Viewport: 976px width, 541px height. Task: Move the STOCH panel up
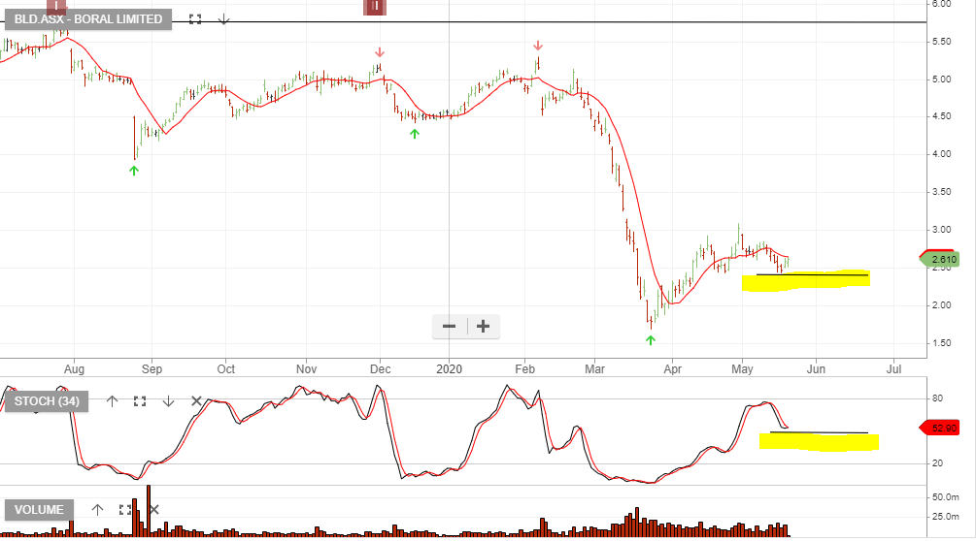(112, 401)
